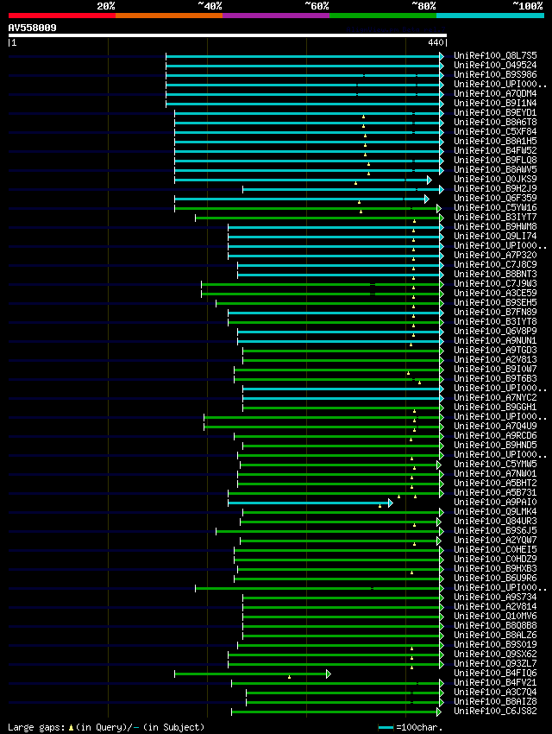The width and height of the screenshot is (552, 734).
Task: Click the UniRef100_A3CE59 label
Action: coord(495,293)
